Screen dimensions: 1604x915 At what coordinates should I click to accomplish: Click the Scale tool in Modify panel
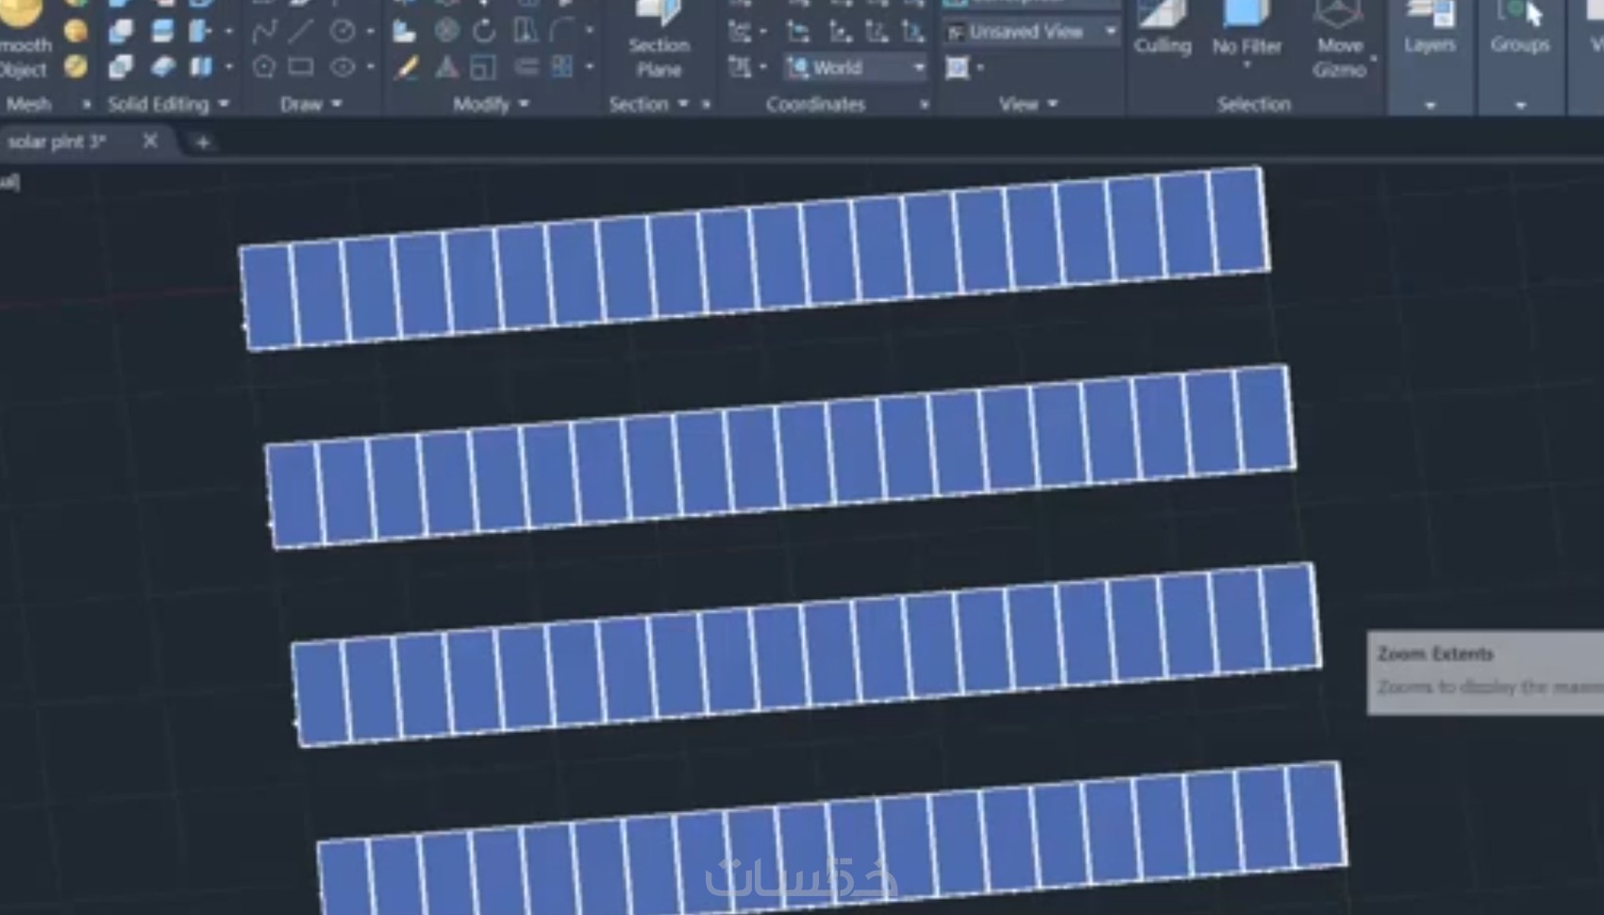point(483,67)
